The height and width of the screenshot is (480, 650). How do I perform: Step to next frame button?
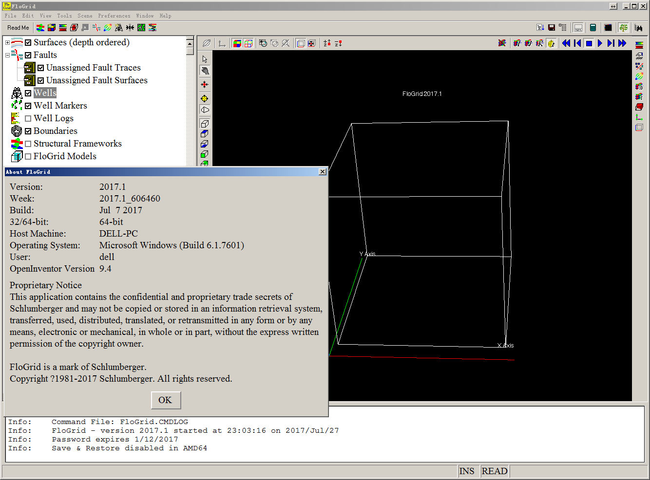pyautogui.click(x=611, y=43)
